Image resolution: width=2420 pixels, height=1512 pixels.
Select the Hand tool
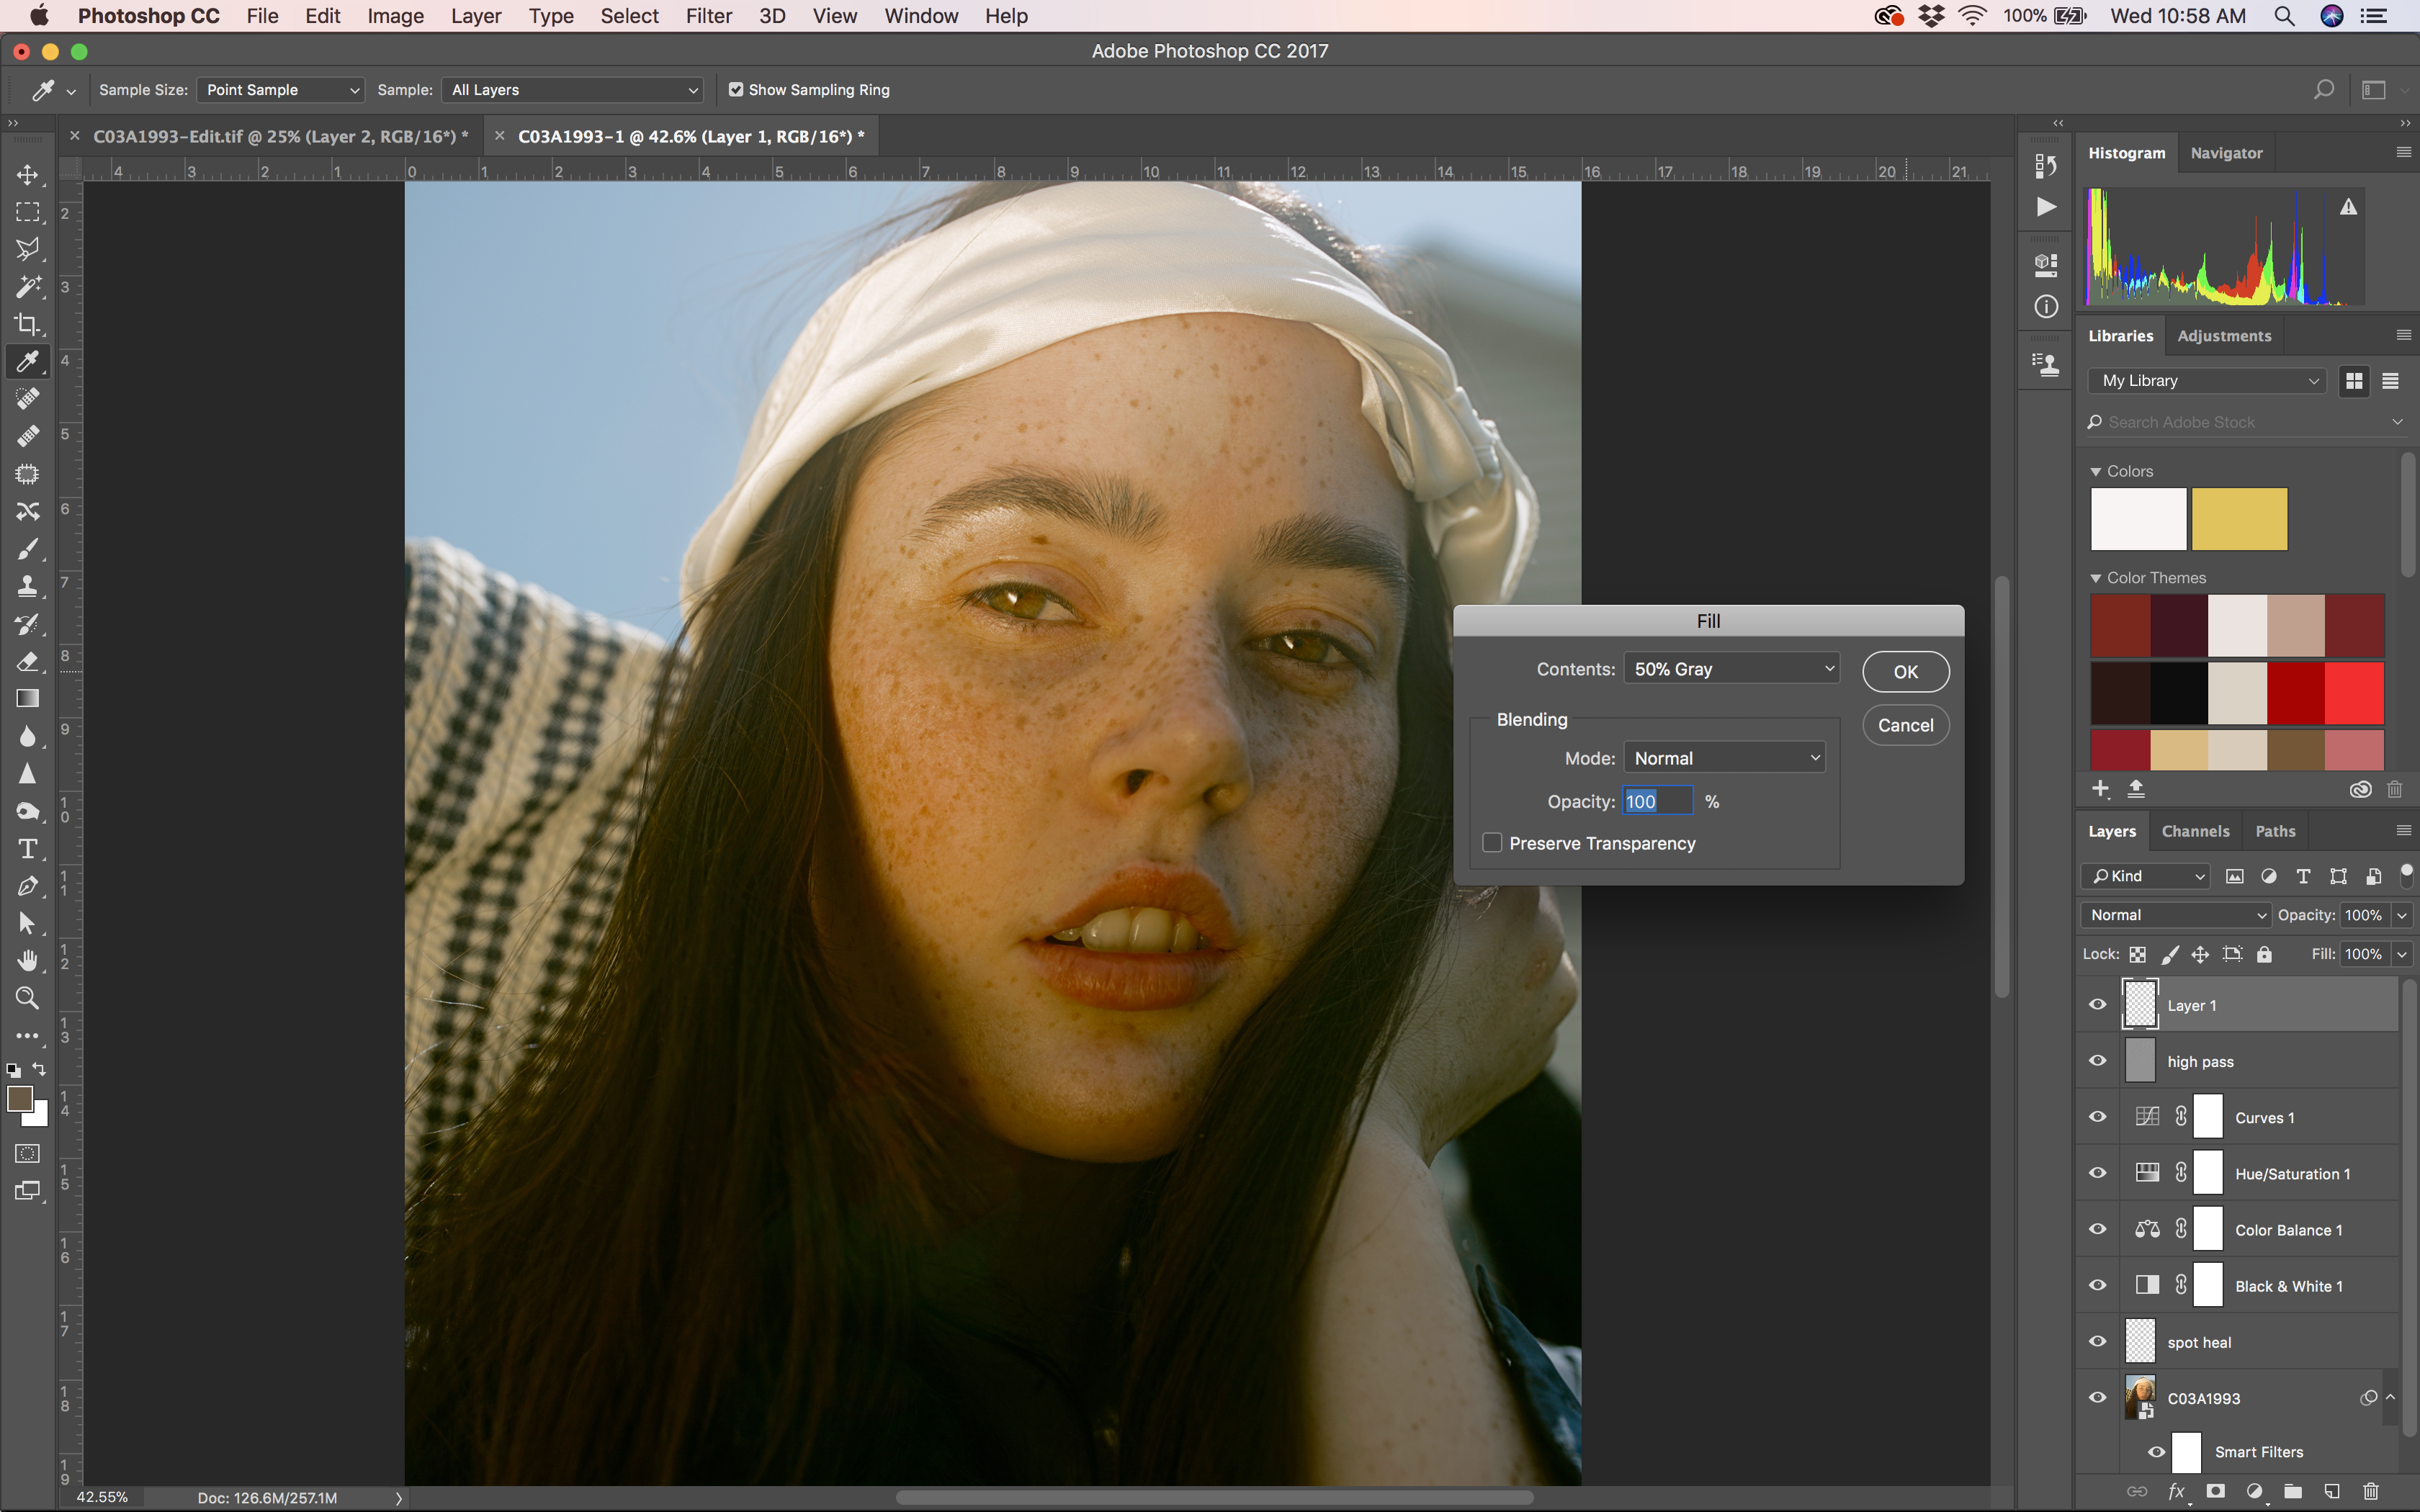[28, 961]
